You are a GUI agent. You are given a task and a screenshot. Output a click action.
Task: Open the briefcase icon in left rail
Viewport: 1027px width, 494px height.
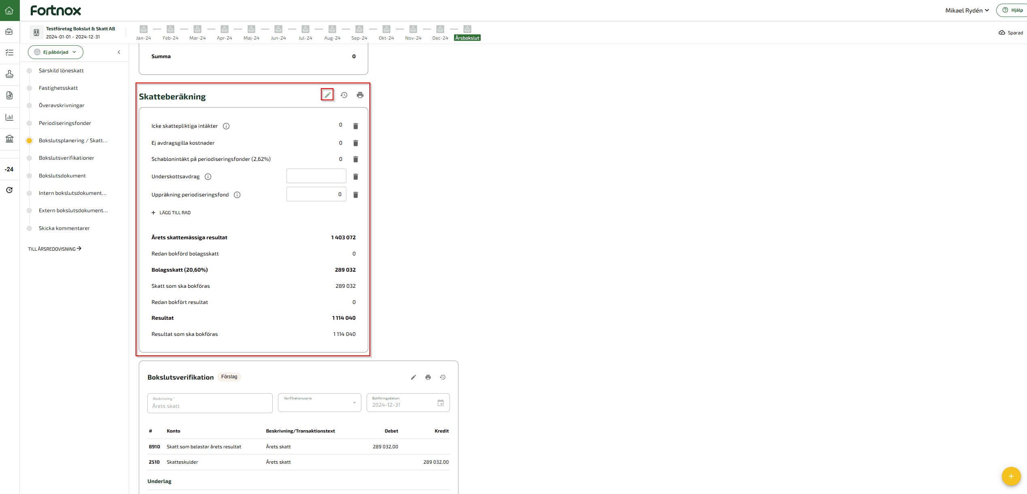(x=9, y=32)
